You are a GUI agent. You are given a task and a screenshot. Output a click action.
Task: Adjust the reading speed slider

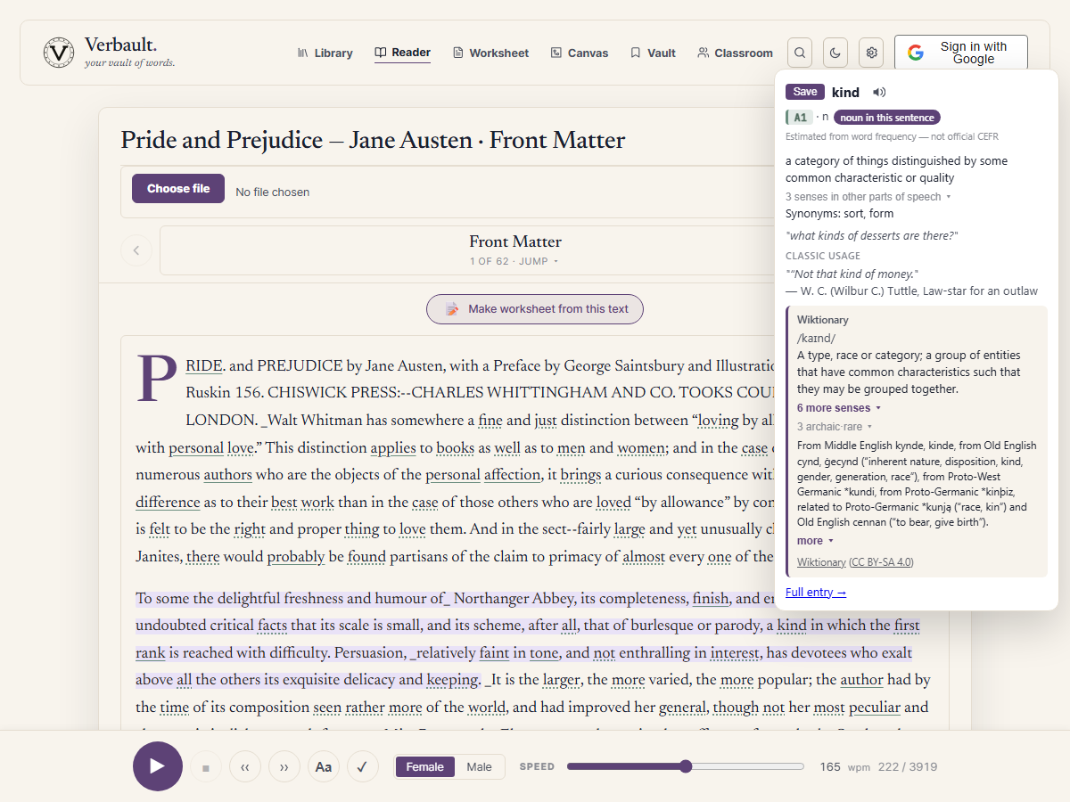[x=685, y=766]
